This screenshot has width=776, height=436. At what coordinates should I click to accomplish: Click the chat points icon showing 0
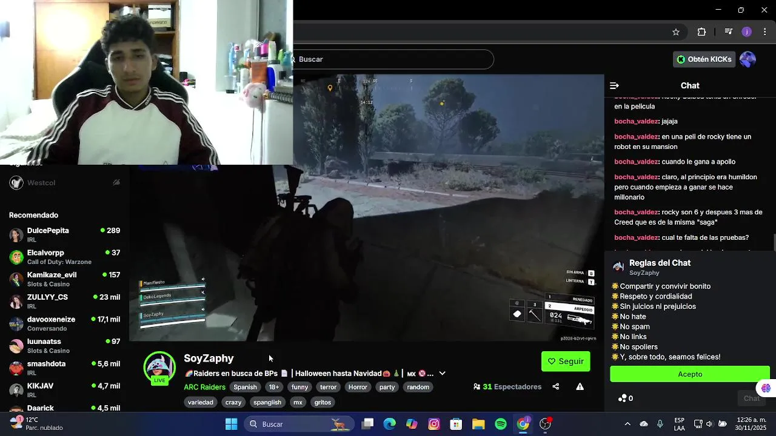click(x=626, y=398)
